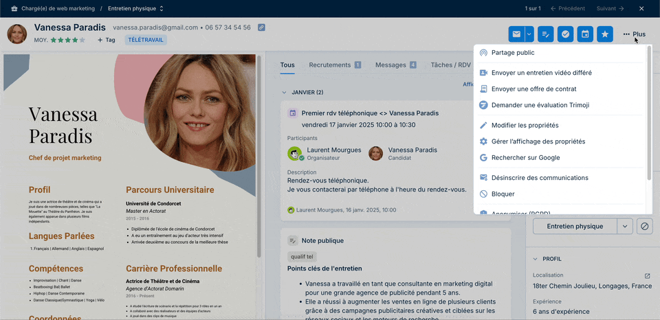
Task: Click 'Premier rdv téléphonique <> Vanessa Paradis' title
Action: point(370,113)
